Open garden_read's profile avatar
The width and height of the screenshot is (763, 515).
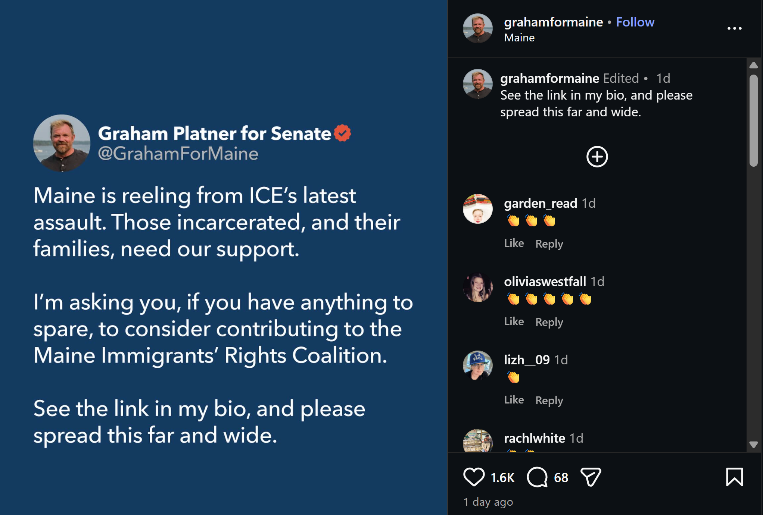click(x=477, y=209)
